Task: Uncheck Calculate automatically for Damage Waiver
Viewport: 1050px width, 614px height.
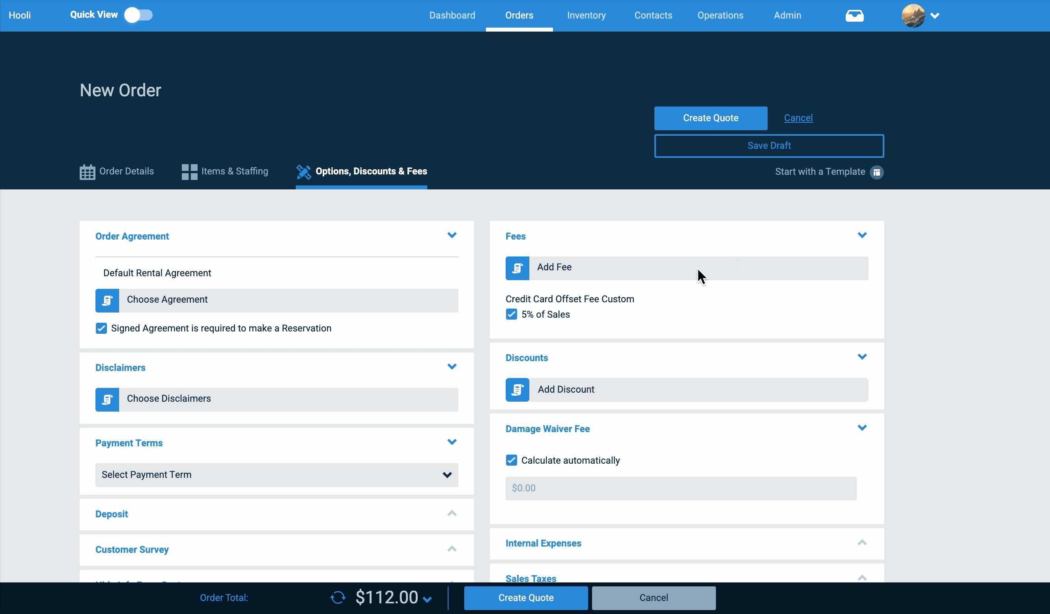Action: (x=511, y=460)
